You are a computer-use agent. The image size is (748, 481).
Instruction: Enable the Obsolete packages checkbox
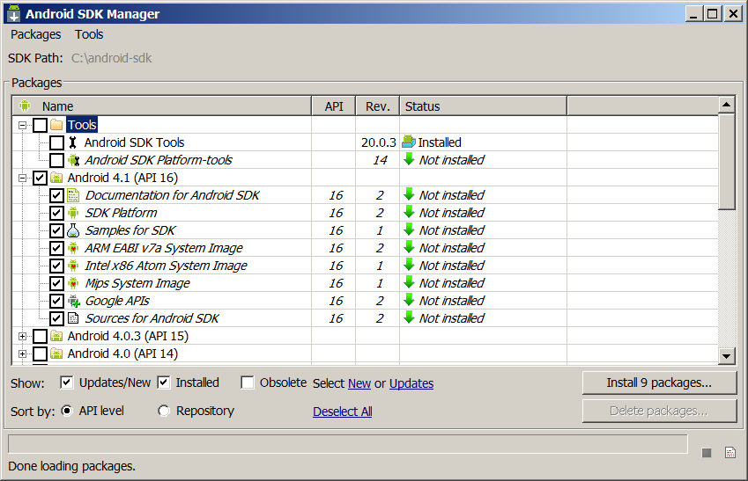[248, 383]
